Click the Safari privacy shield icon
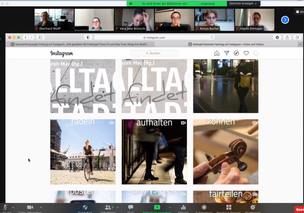The image size is (304, 213). coord(88,37)
